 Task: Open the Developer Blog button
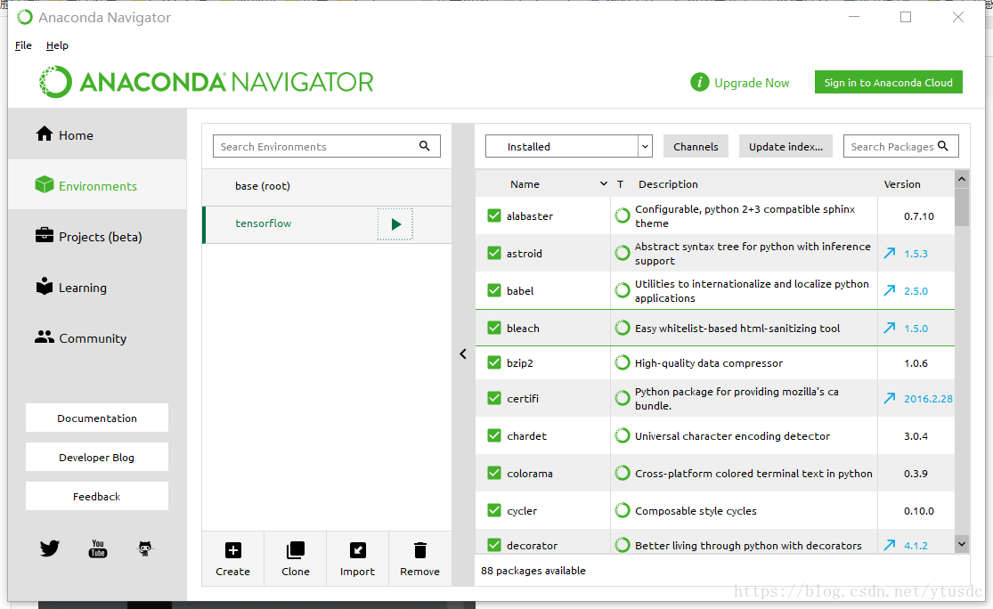point(97,457)
